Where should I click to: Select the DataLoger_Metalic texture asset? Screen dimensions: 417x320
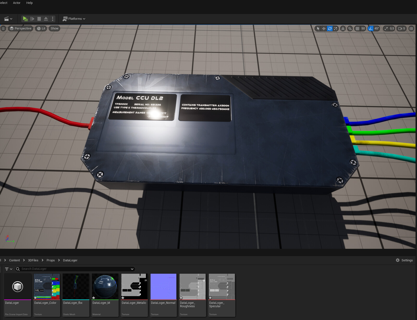tap(134, 295)
